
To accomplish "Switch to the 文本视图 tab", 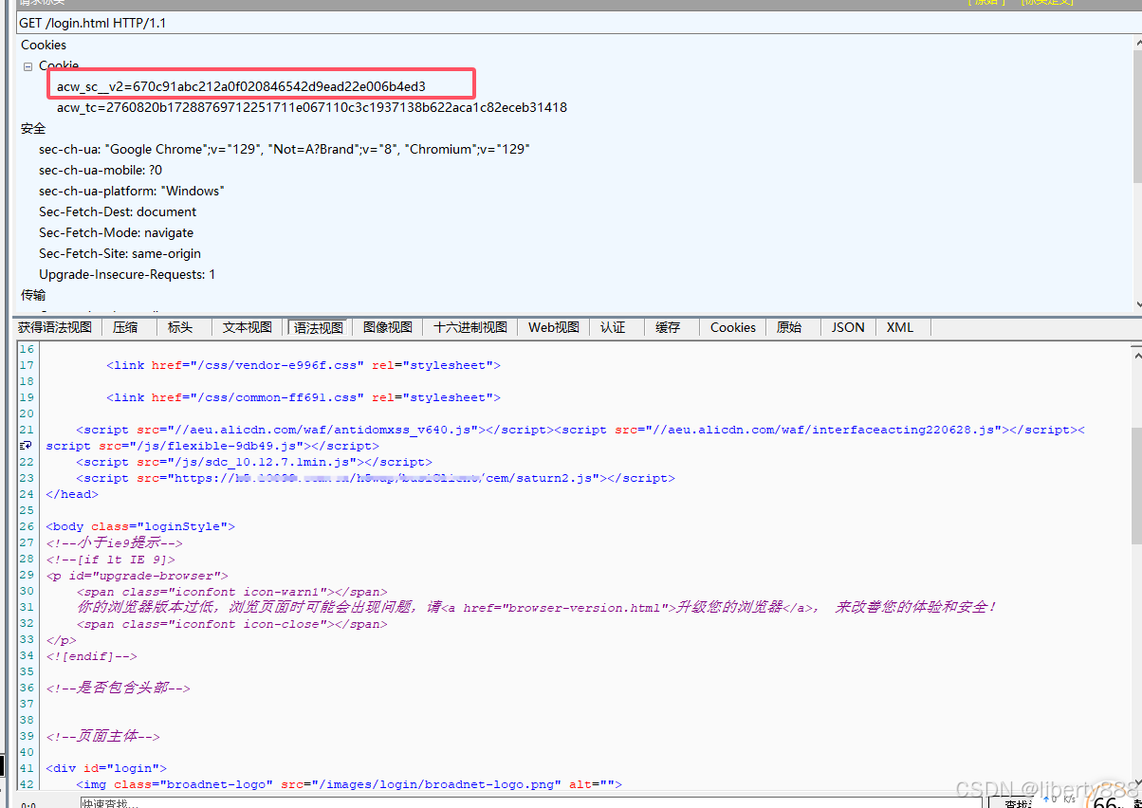I will pyautogui.click(x=248, y=327).
